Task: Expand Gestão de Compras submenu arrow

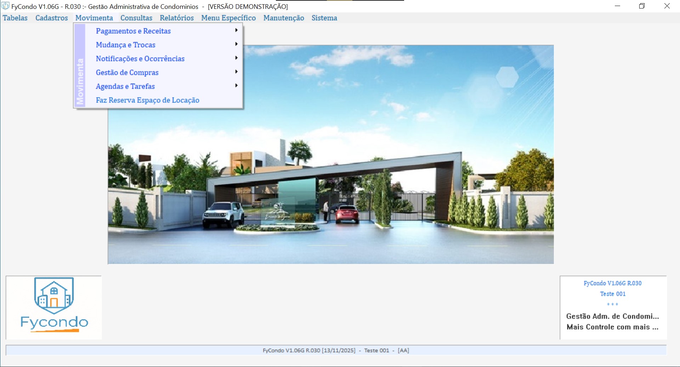Action: coord(236,72)
